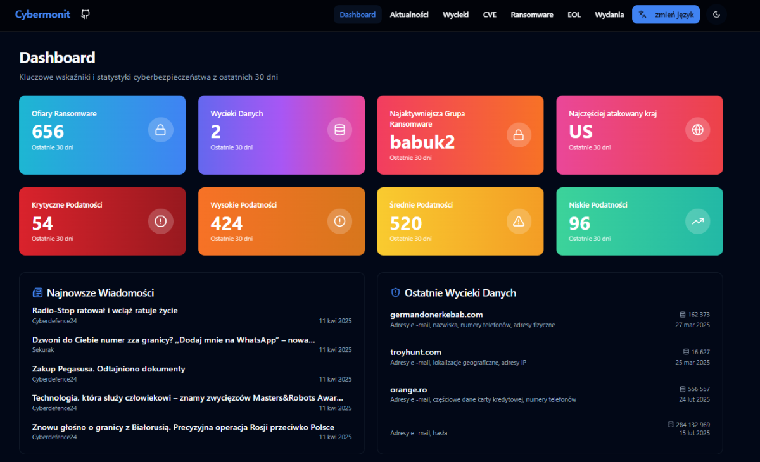Image resolution: width=760 pixels, height=462 pixels.
Task: Click the globe icon on Najczęściej atakowany kraj
Action: point(697,129)
